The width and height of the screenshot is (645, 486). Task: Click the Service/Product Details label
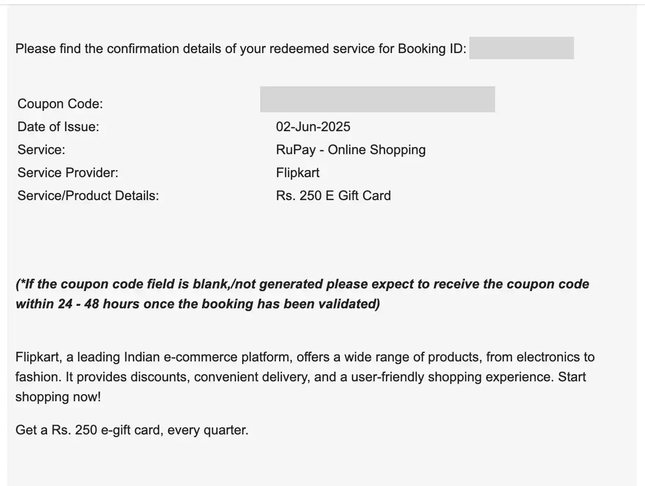pos(88,196)
